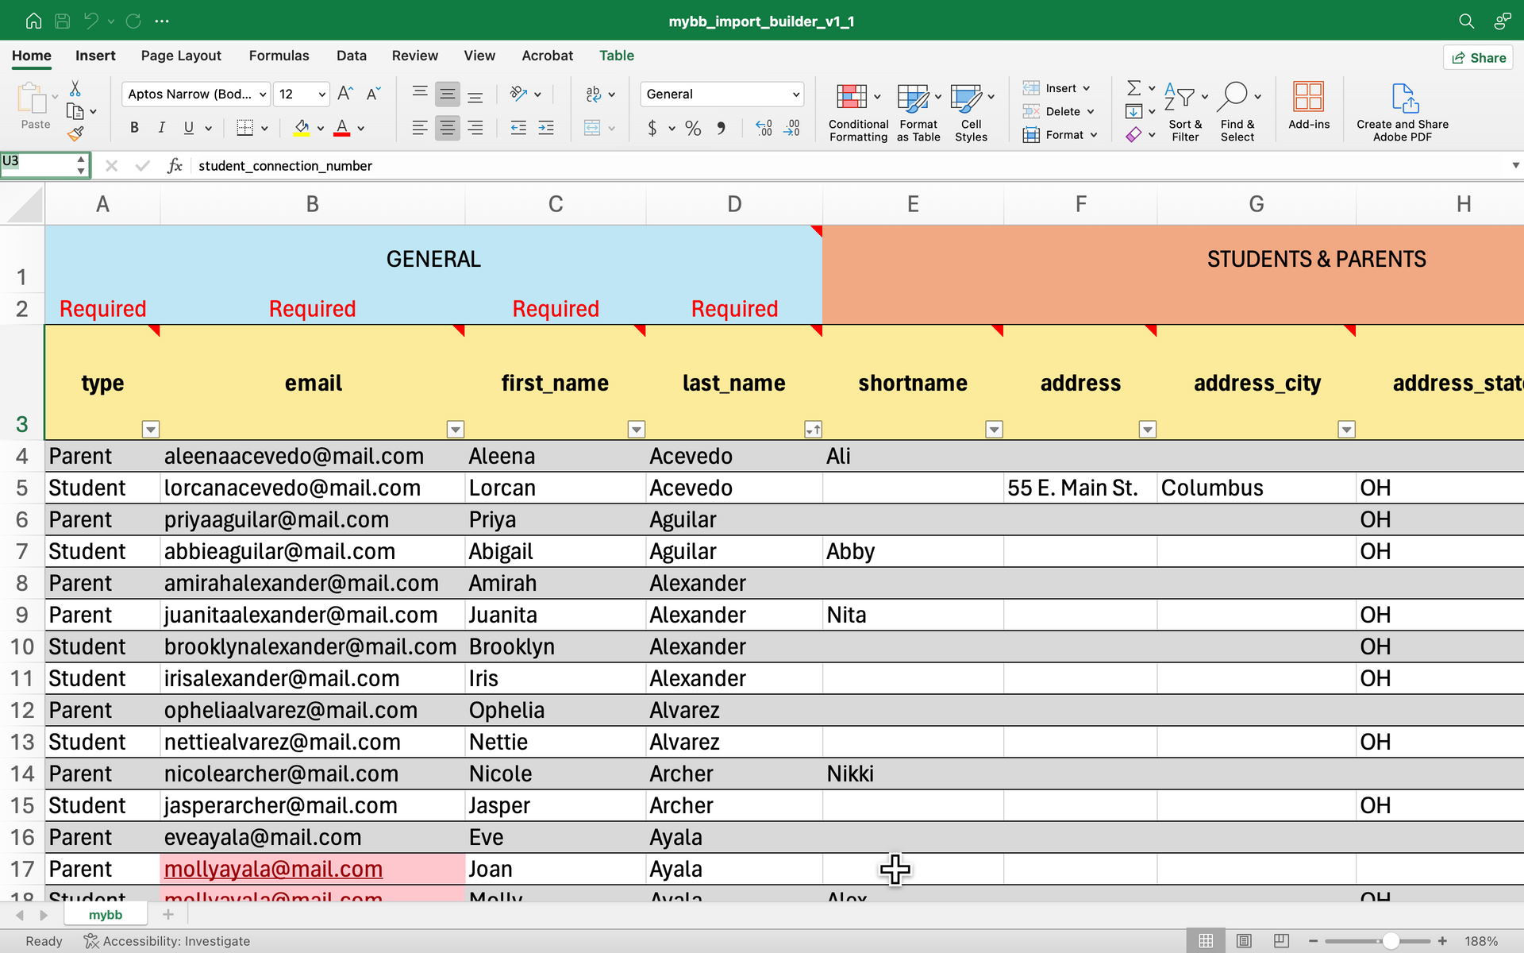Apply percent style formatting

tap(693, 128)
